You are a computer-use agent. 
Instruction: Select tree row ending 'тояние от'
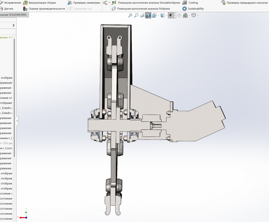tap(6, 98)
